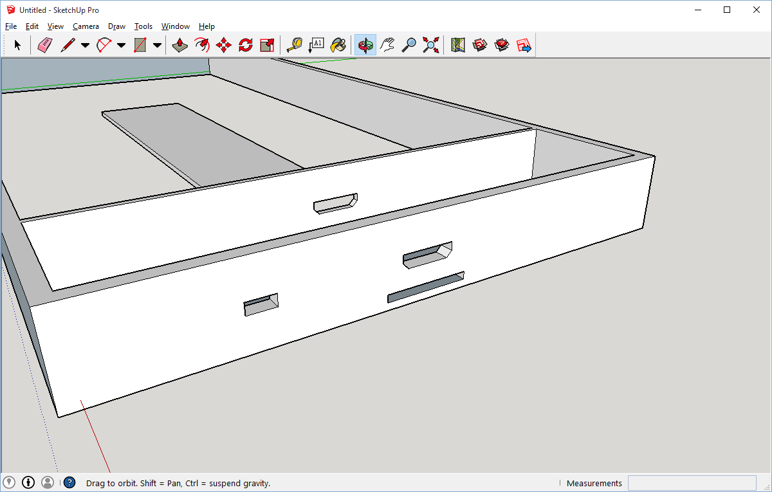Choose the Text label tool
772x492 pixels.
[317, 45]
